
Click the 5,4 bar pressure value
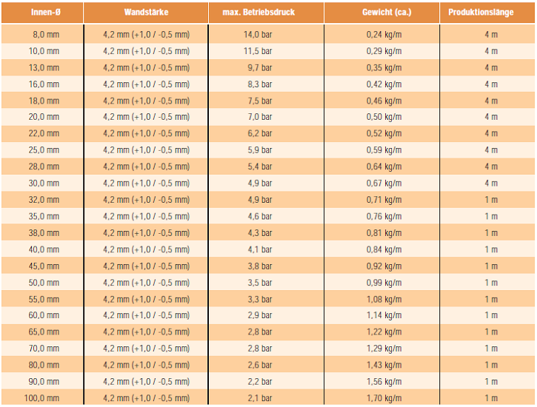[x=260, y=167]
